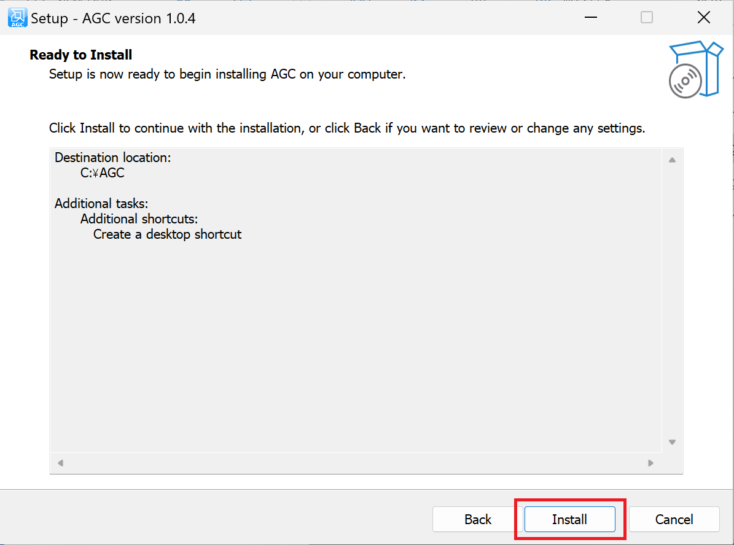Minimize the Setup window
734x545 pixels.
click(x=590, y=18)
